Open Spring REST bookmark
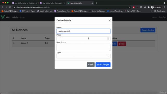 [x=133, y=11]
